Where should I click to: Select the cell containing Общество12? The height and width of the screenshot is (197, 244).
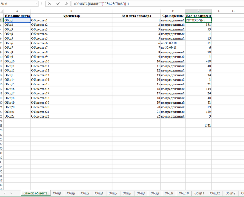(71, 70)
